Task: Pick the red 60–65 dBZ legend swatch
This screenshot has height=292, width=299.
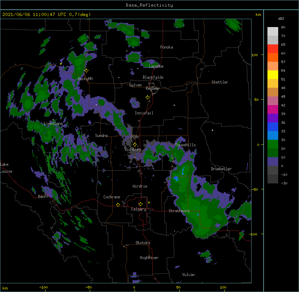Action: pyautogui.click(x=273, y=49)
